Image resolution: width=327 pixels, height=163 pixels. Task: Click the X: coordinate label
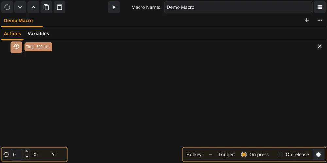pyautogui.click(x=36, y=155)
